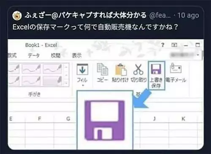The width and height of the screenshot is (211, 154).
Task: Open the 表示 ribbon tab
Action: [x=77, y=56]
